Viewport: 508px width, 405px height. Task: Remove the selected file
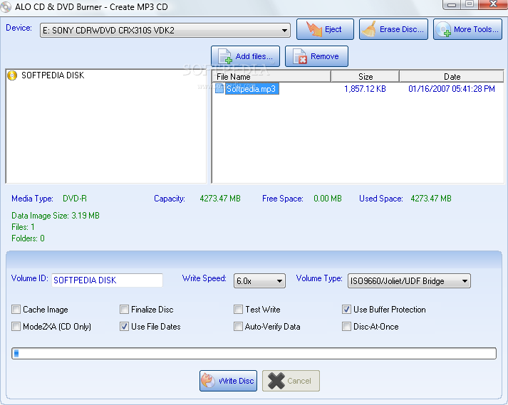[316, 56]
